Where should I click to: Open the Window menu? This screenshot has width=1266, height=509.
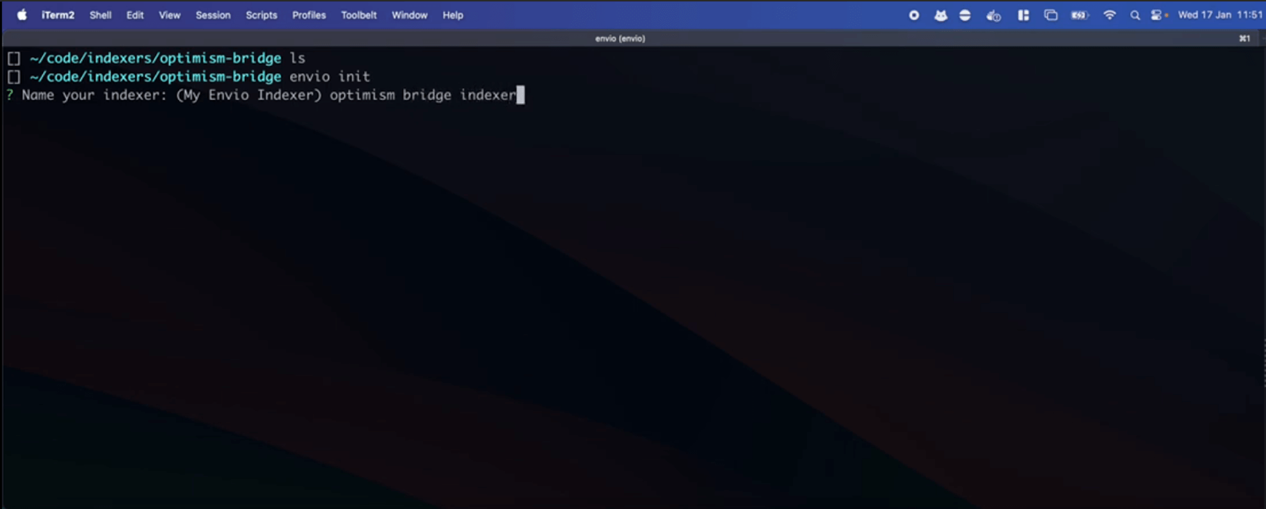pyautogui.click(x=410, y=15)
